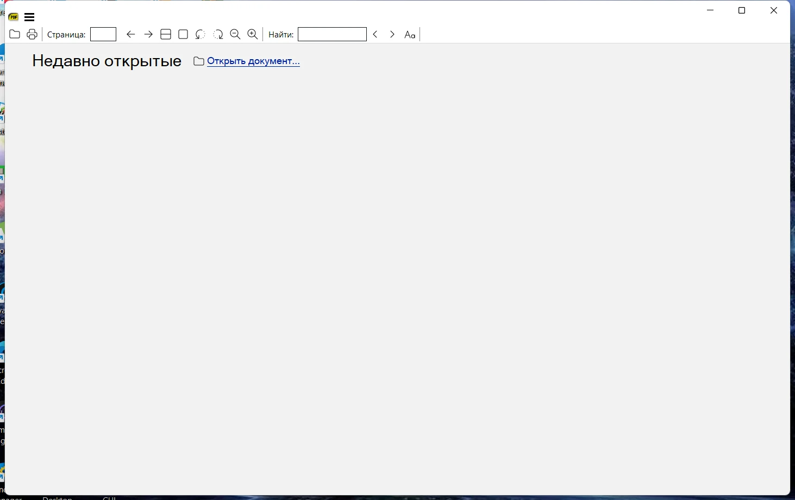Click the folder icon beside Открыть документ
This screenshot has height=500, width=795.
tap(199, 61)
